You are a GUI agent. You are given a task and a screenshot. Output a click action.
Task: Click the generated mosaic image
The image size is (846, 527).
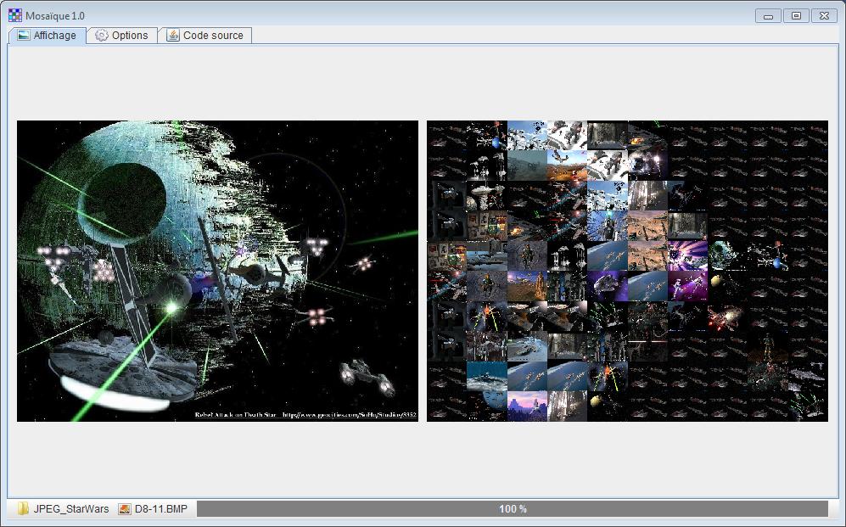(x=627, y=271)
